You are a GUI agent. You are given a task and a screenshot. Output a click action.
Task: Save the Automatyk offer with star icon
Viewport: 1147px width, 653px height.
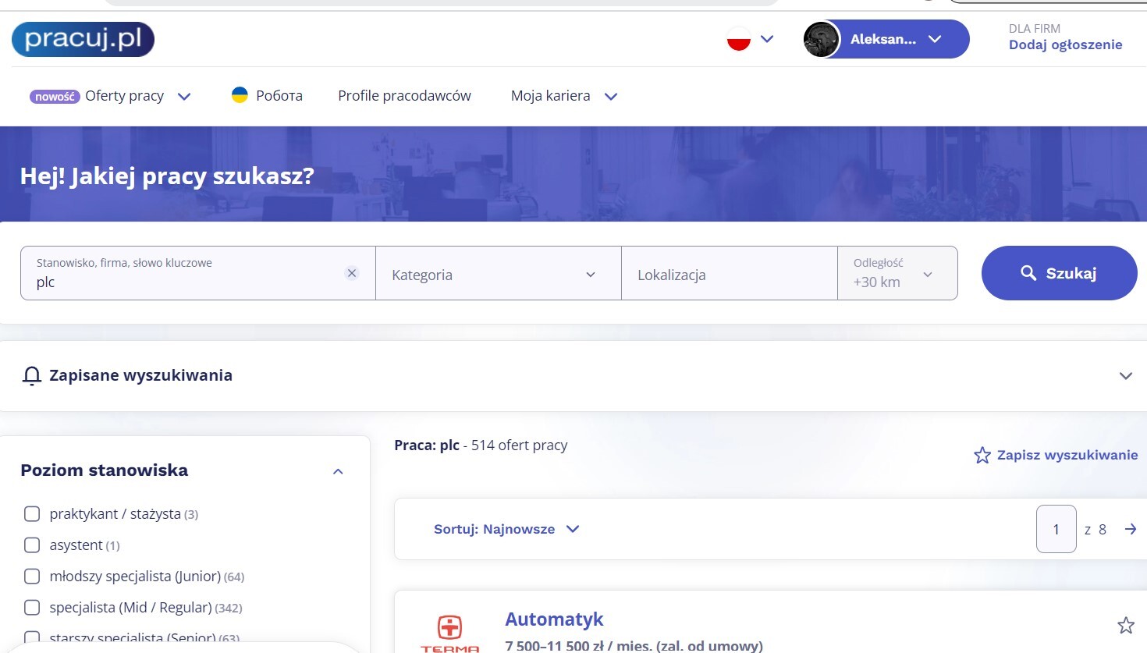[x=1126, y=625]
